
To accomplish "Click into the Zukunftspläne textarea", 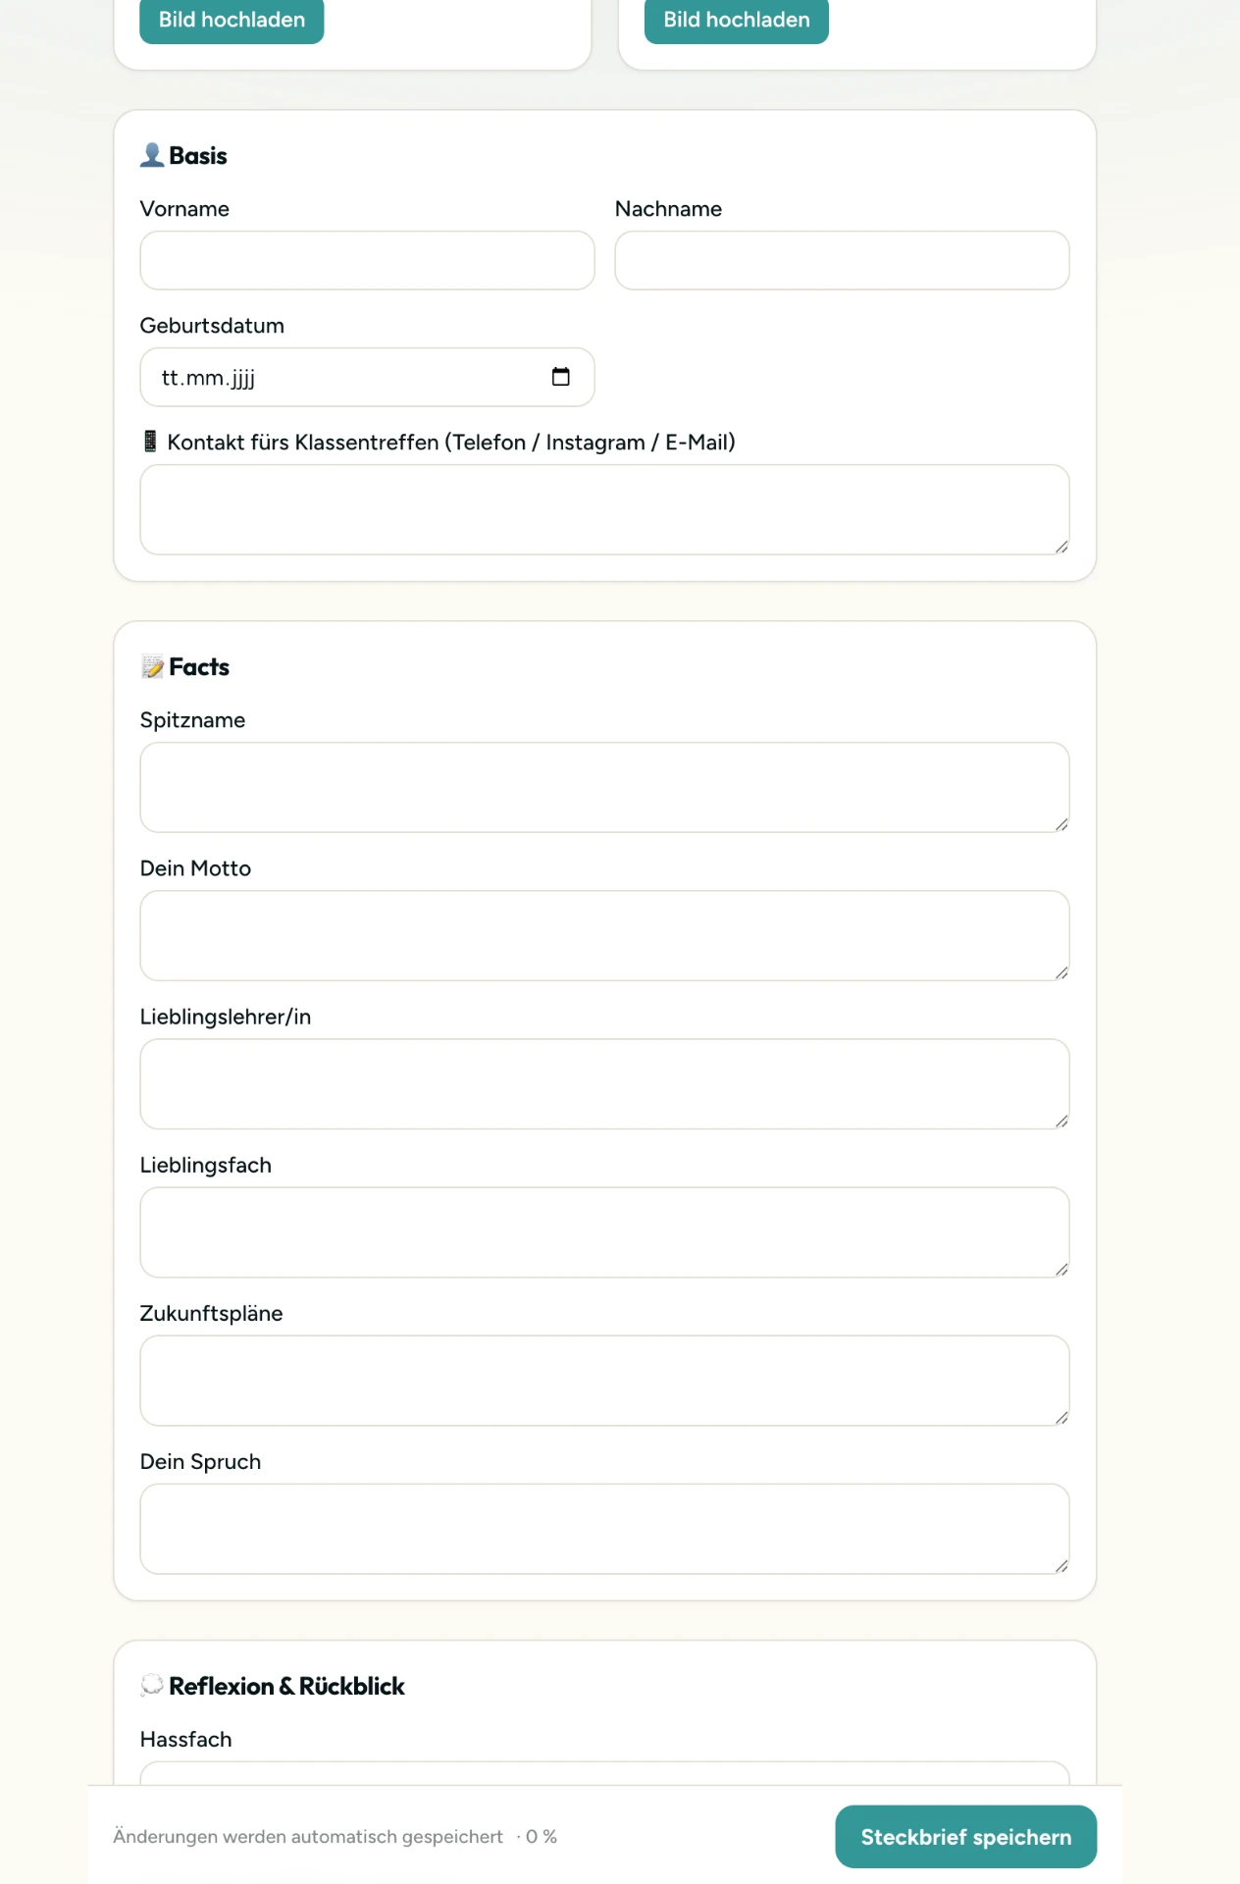I will tap(604, 1381).
